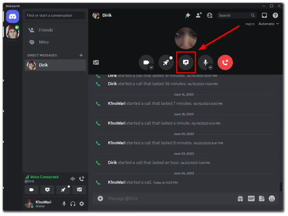Viewport: 288px width, 216px height.
Task: Open the sticker picker
Action: [x=262, y=198]
